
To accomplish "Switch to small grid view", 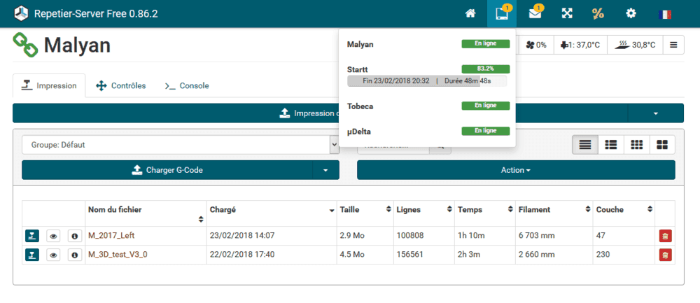I will pyautogui.click(x=636, y=145).
